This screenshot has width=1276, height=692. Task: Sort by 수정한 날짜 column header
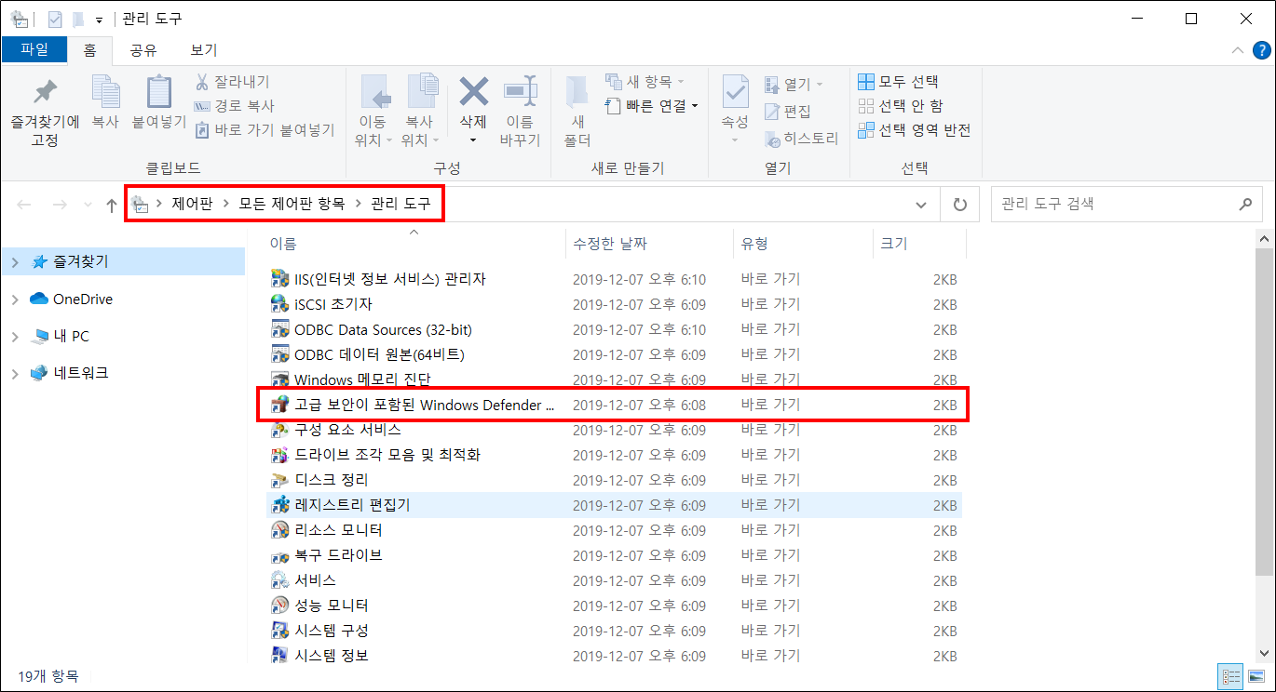649,244
